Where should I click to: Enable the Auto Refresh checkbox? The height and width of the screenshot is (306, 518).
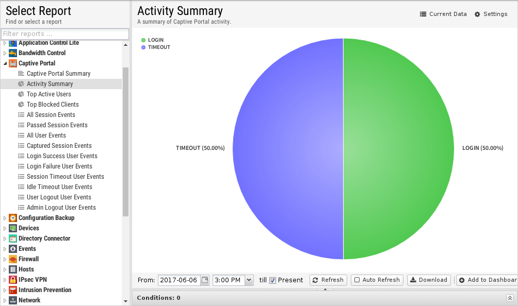357,280
